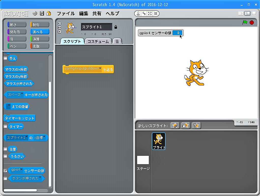
Task: Set rotation style to don't rotate
Action: coord(60,32)
